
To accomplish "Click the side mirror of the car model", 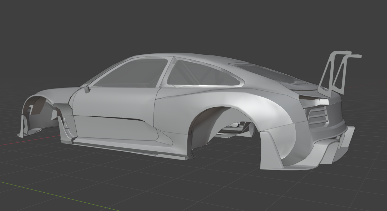I will (87, 90).
